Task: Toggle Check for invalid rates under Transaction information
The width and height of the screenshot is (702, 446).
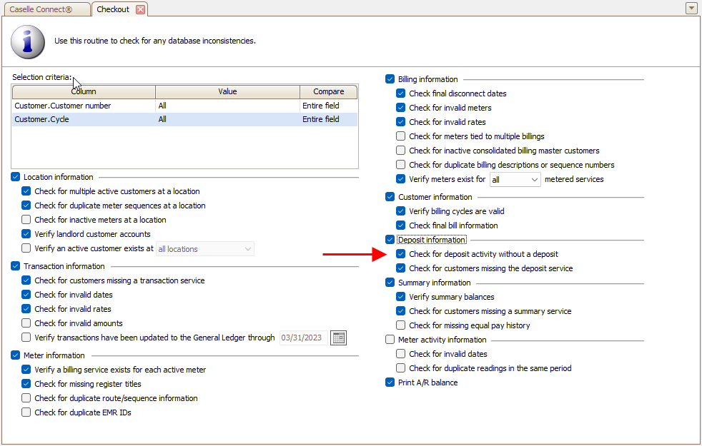Action: point(26,309)
